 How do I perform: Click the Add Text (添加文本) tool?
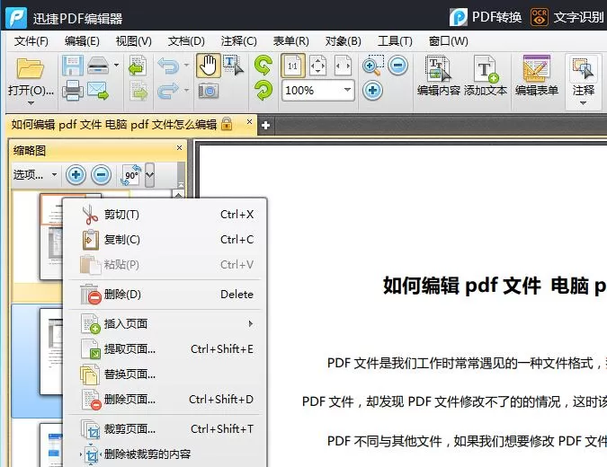[486, 75]
